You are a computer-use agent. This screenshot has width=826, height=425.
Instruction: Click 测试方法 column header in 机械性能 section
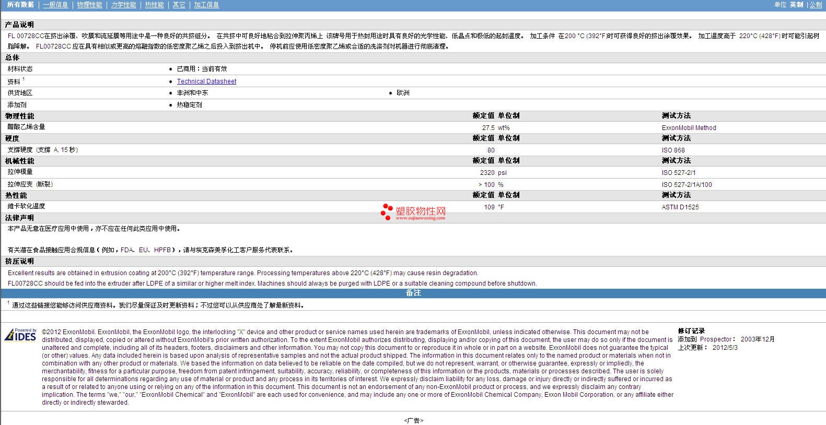point(676,161)
